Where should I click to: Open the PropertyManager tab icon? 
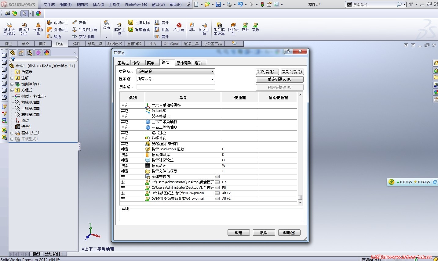click(21, 53)
